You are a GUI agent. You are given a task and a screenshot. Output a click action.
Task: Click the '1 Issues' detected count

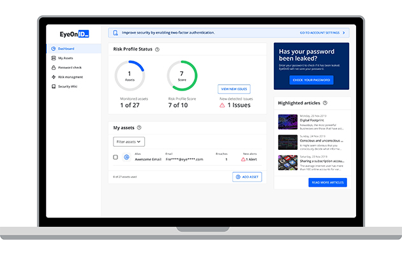pyautogui.click(x=239, y=105)
